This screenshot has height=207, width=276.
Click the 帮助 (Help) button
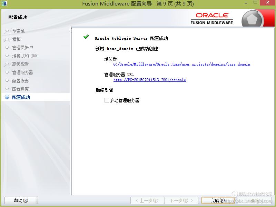click(21, 200)
